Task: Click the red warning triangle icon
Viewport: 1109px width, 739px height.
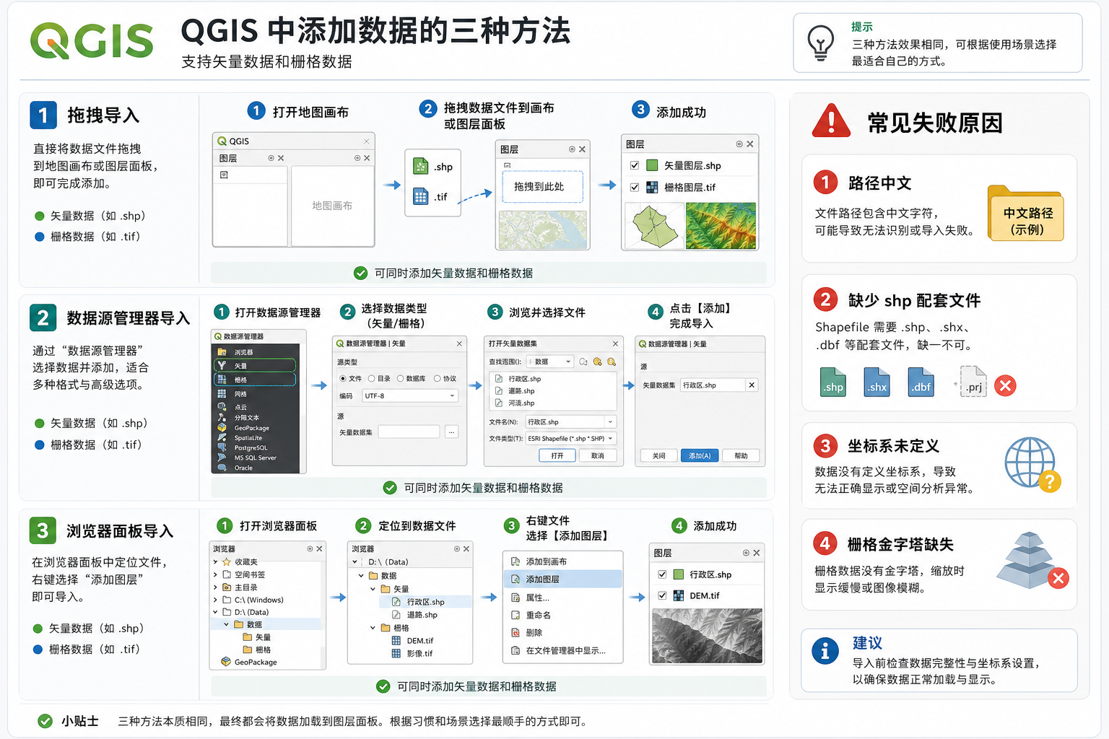Action: 831,121
